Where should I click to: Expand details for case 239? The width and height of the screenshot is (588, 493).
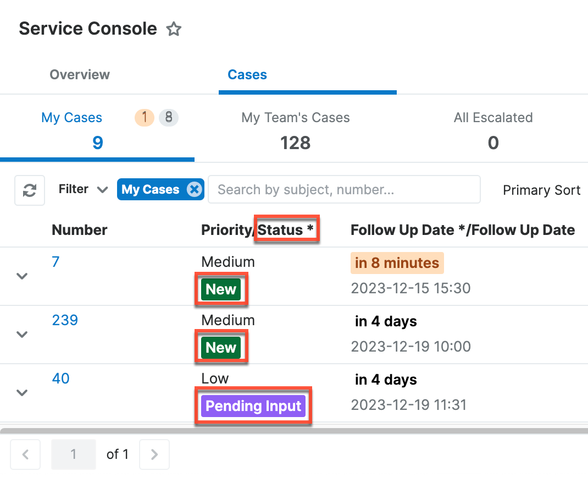(22, 335)
